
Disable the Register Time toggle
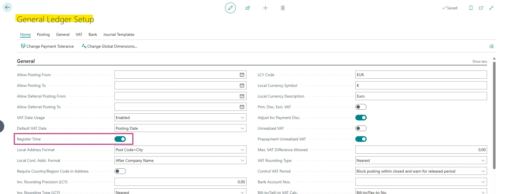pyautogui.click(x=120, y=139)
